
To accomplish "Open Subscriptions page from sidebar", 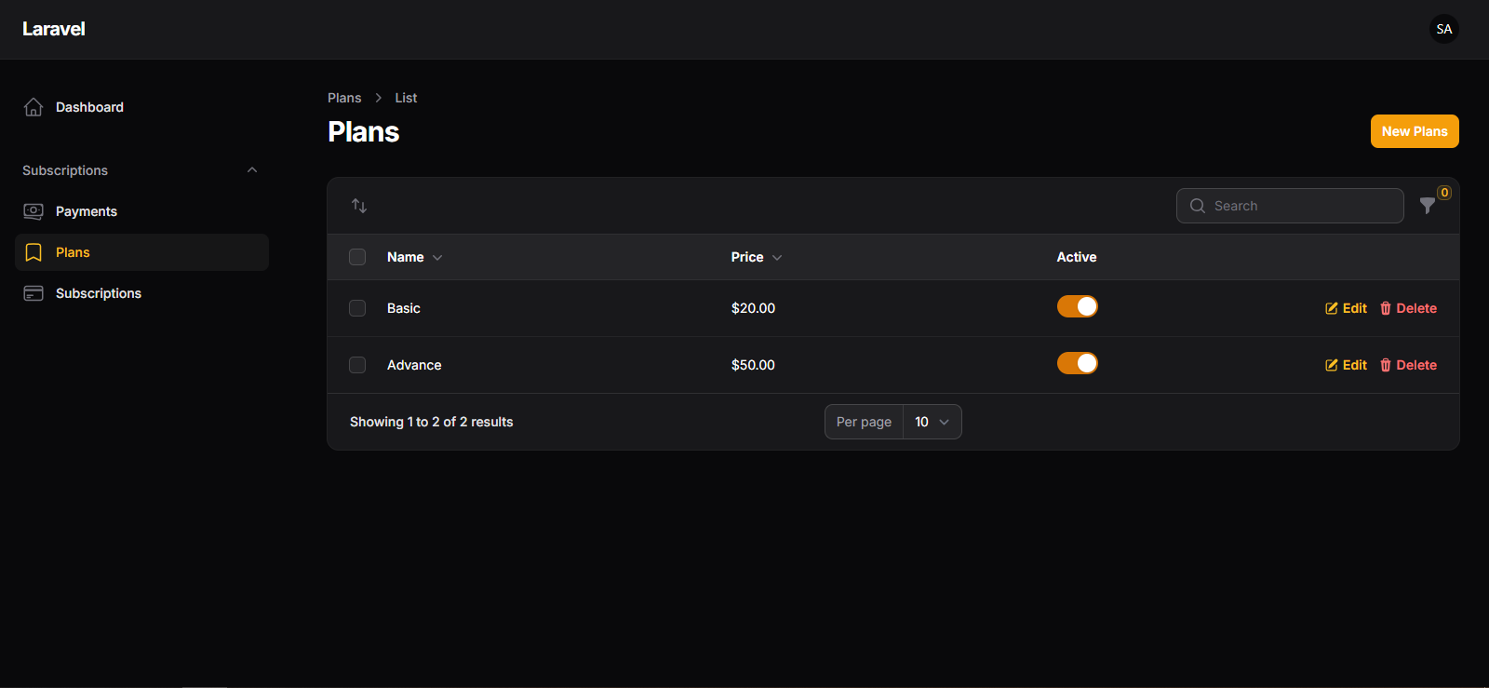I will click(99, 293).
